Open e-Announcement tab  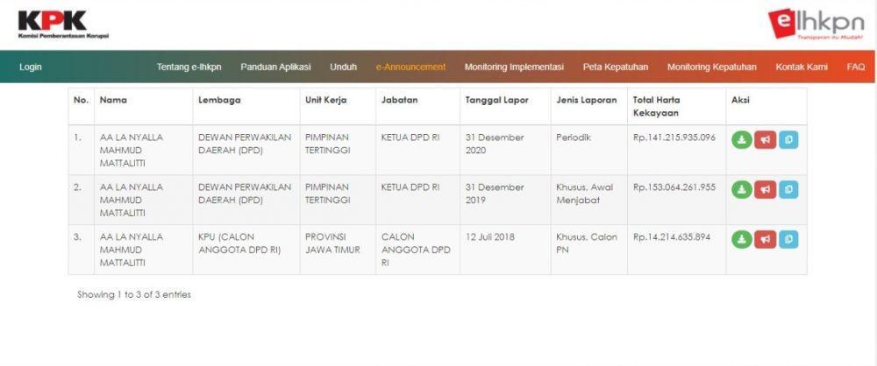click(x=411, y=67)
